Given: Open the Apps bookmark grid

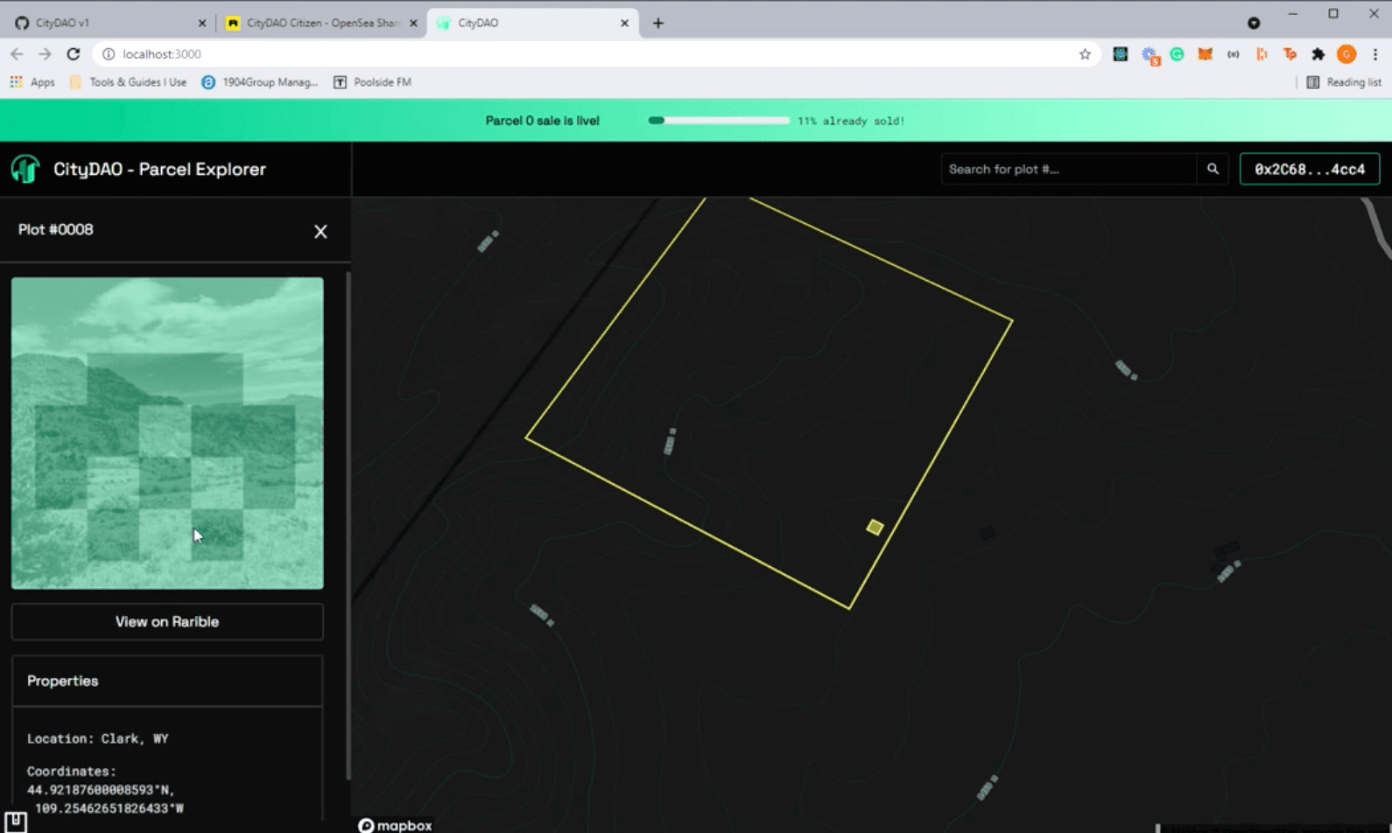Looking at the screenshot, I should (32, 82).
